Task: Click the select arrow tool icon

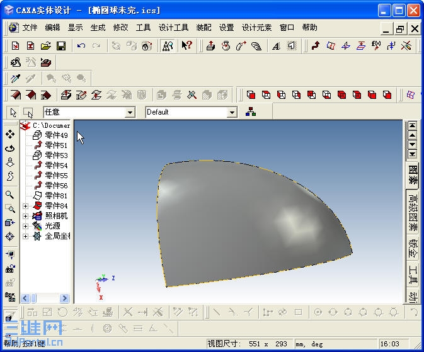Action: [x=13, y=112]
